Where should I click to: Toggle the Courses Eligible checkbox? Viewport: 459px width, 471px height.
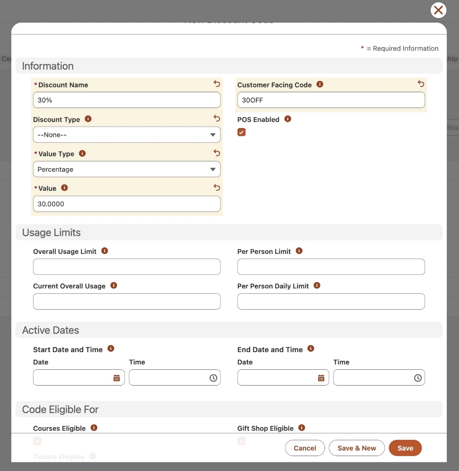(x=37, y=441)
